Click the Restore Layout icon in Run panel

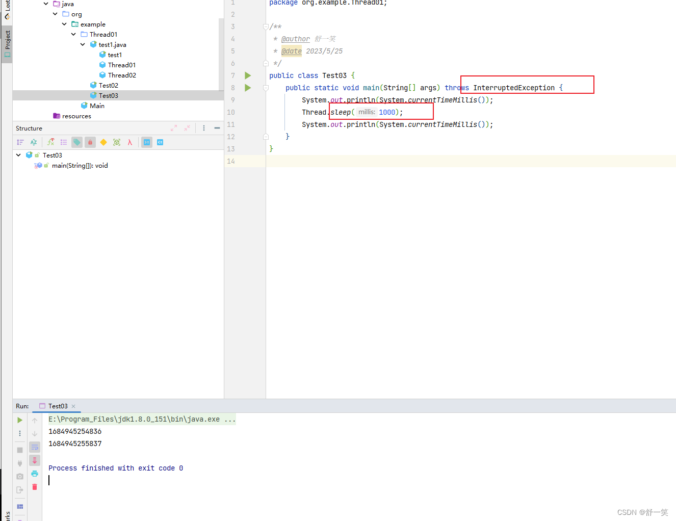coord(20,507)
